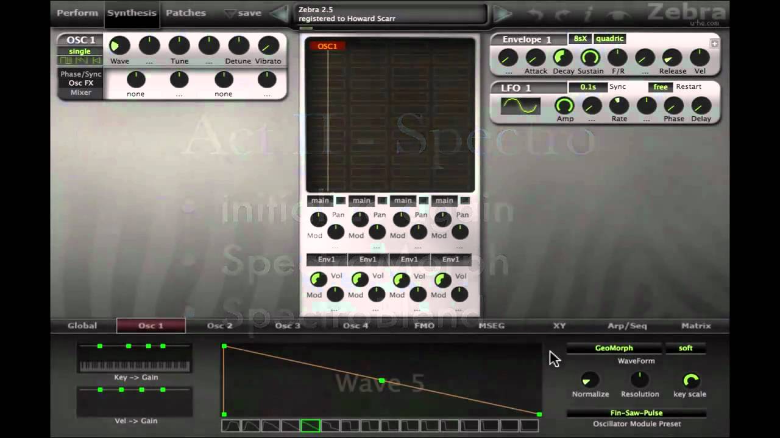Open the '0.1s' LFO Sync dropdown
Image resolution: width=780 pixels, height=438 pixels.
pos(588,87)
